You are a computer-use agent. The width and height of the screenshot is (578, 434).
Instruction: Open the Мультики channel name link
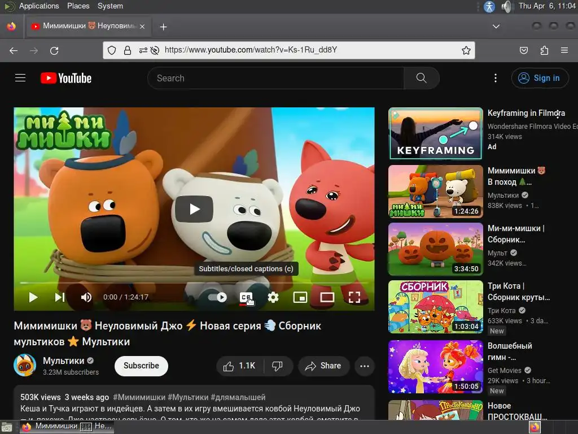[63, 360]
